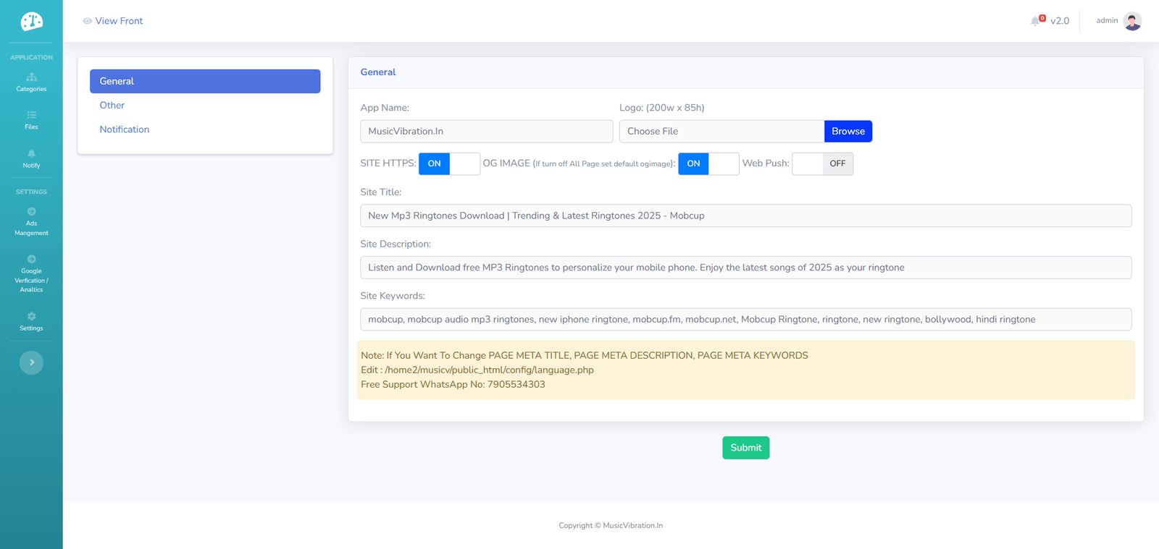Open the Notify bell in sidebar
This screenshot has height=549, width=1159.
tap(31, 158)
